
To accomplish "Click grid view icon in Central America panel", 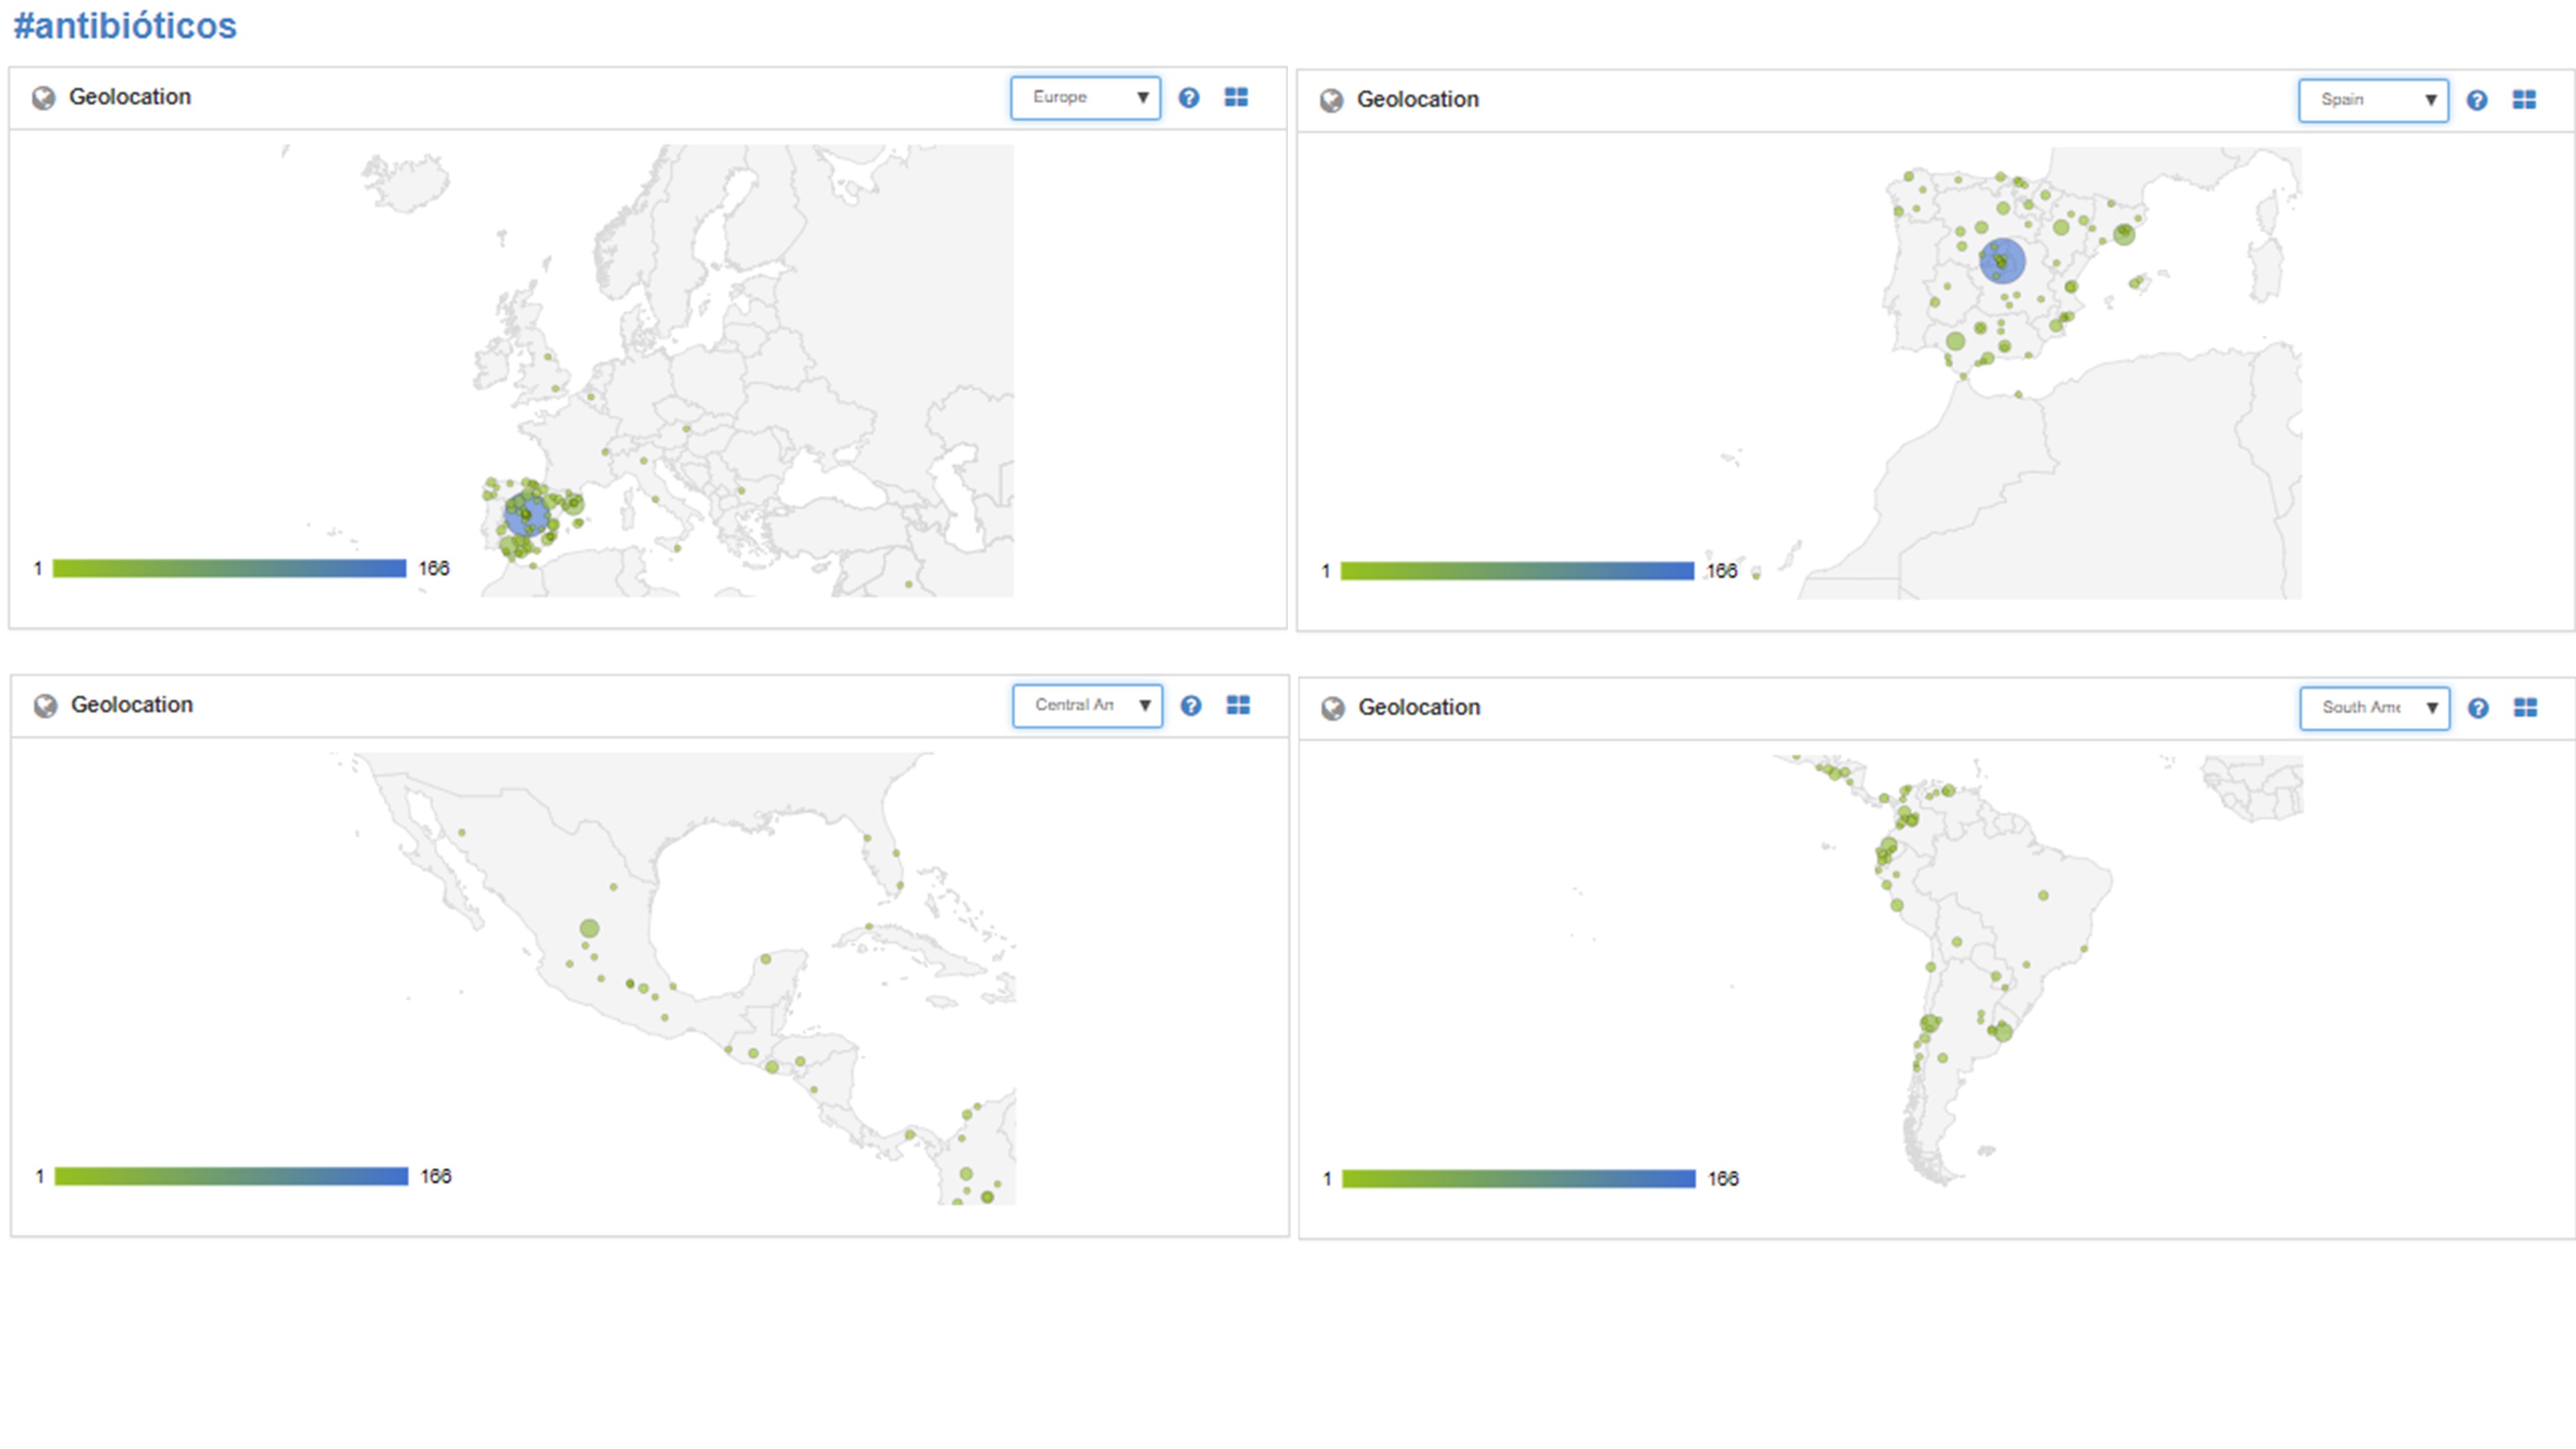I will [x=1238, y=705].
